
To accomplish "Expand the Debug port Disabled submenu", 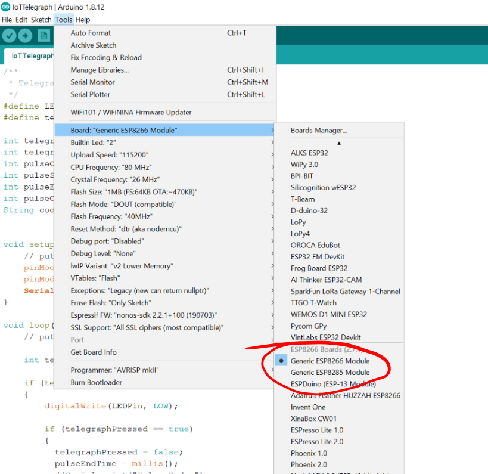I will (x=165, y=241).
